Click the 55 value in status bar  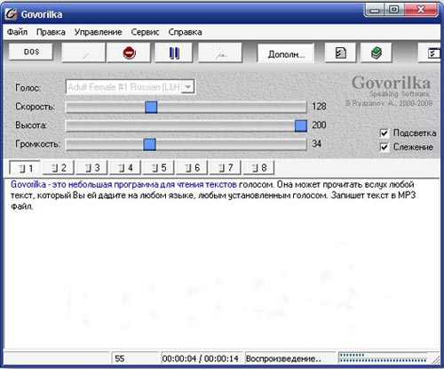tap(120, 358)
